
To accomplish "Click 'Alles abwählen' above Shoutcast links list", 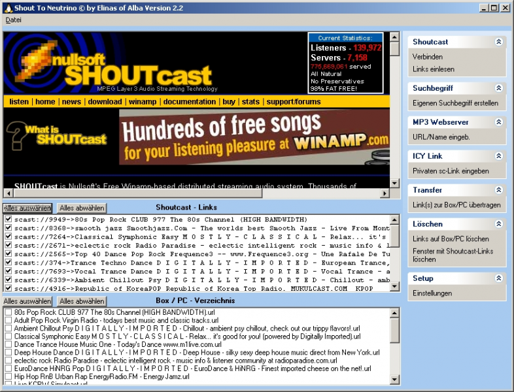I will click(x=81, y=208).
